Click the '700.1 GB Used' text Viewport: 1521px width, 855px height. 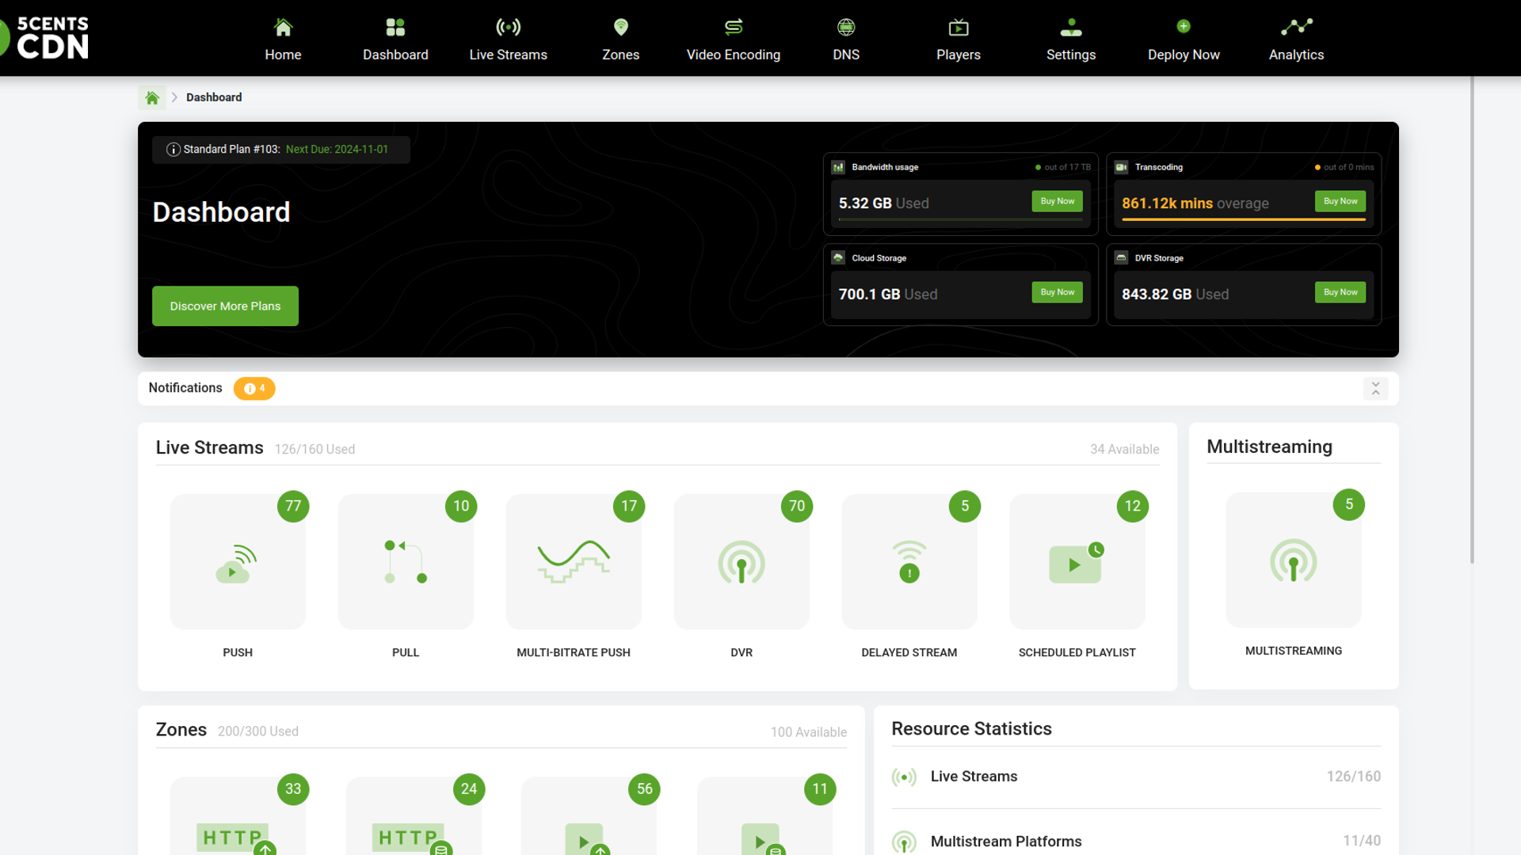tap(887, 294)
